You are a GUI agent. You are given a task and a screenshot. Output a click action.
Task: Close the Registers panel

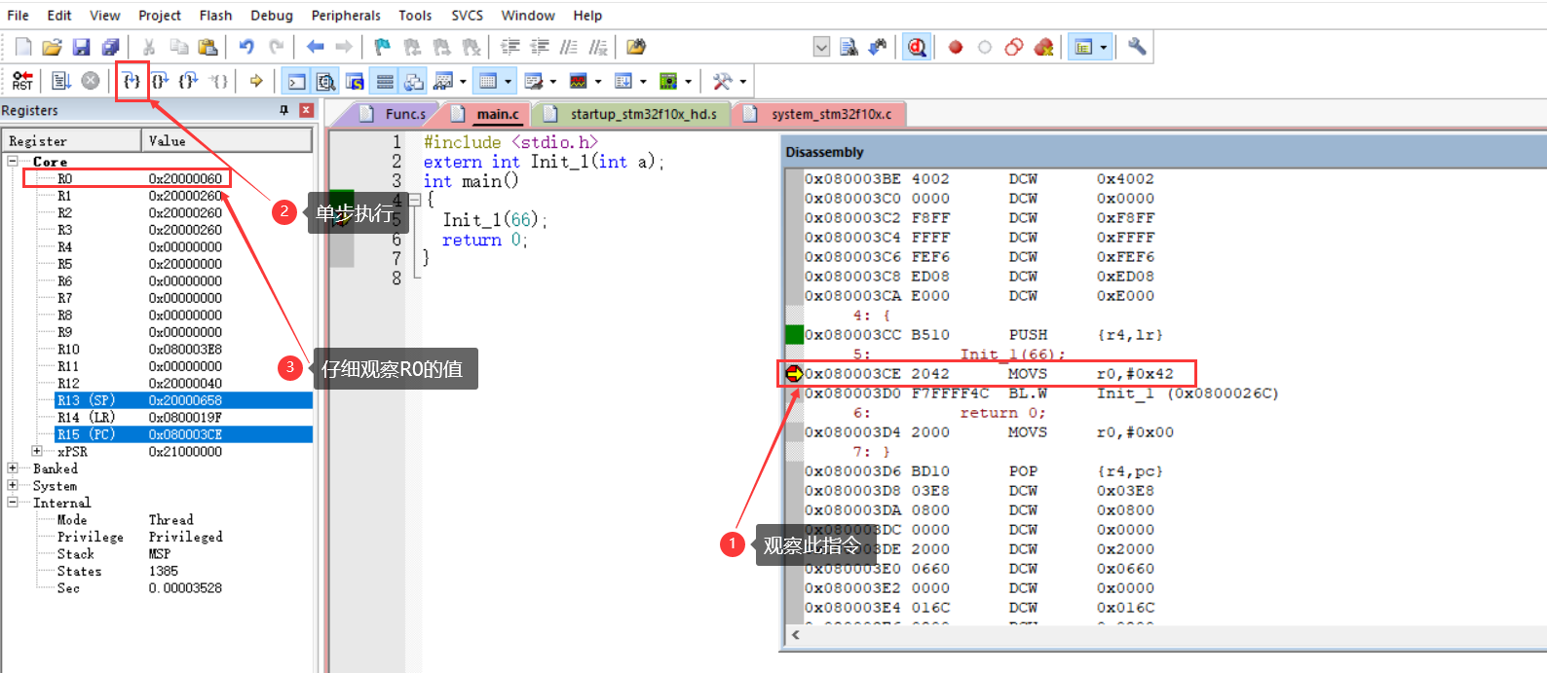(306, 110)
